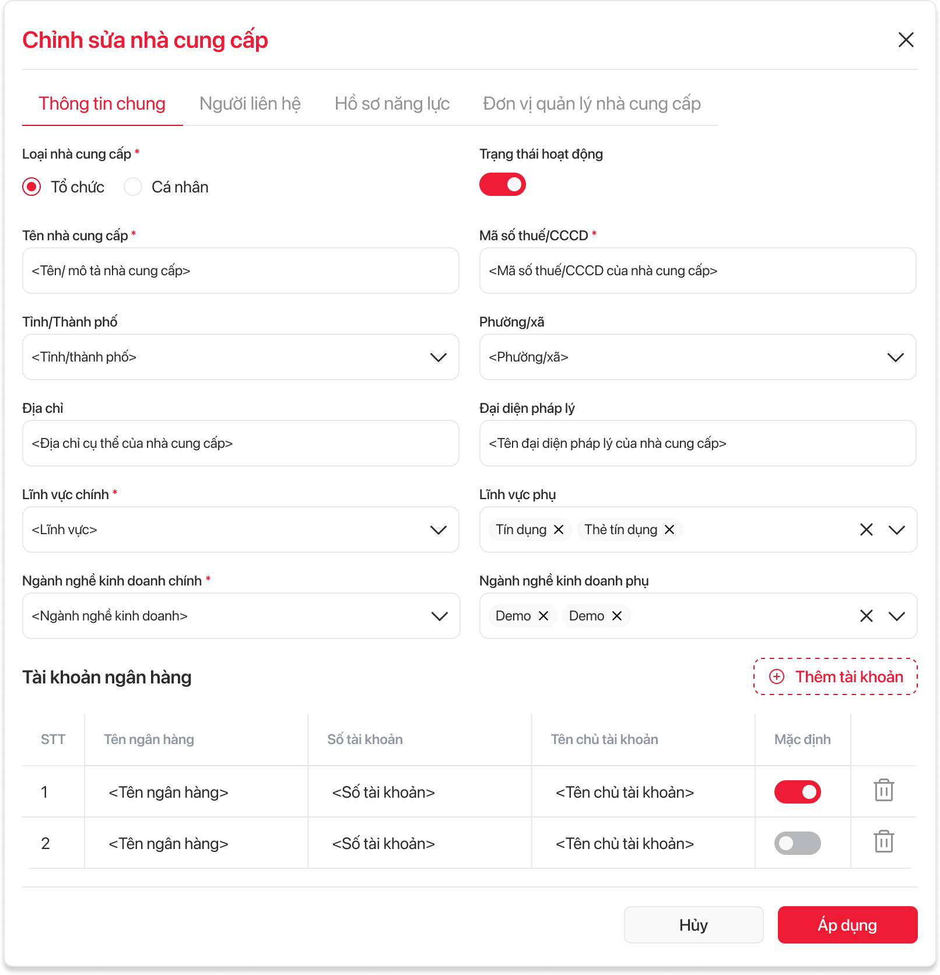This screenshot has height=975, width=940.
Task: Remove the 'Tín dụng' tag
Action: pyautogui.click(x=559, y=529)
